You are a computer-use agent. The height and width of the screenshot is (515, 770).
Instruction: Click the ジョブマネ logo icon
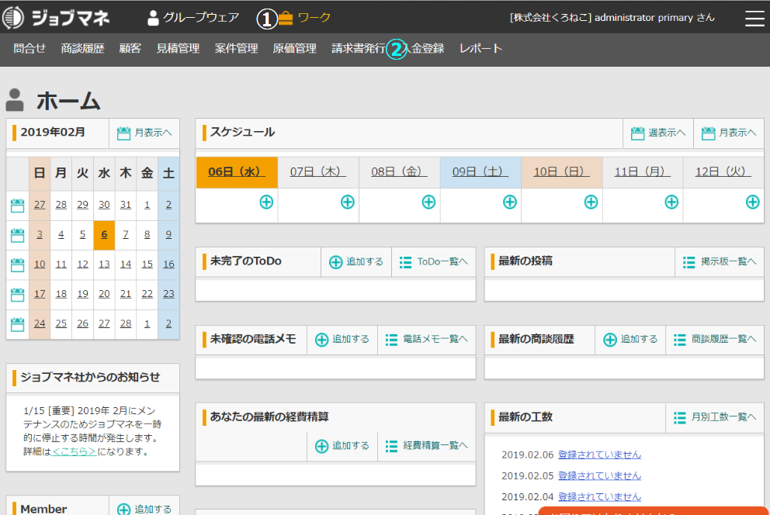12,18
